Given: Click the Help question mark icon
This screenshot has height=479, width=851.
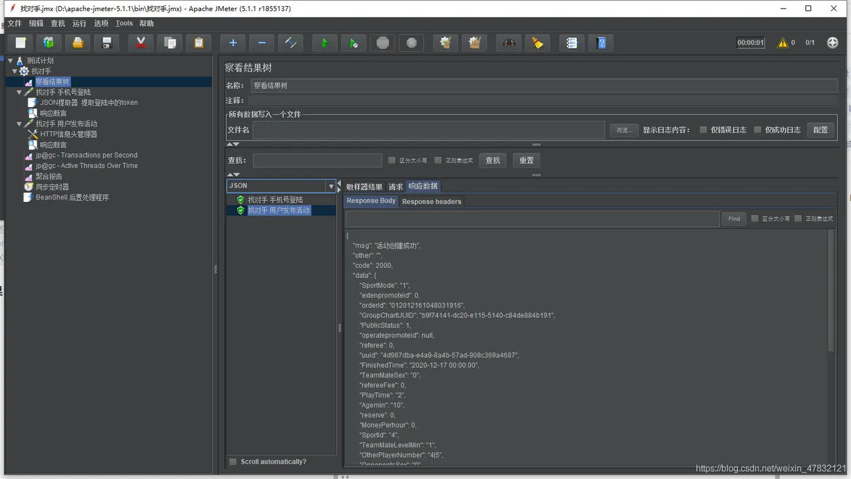Looking at the screenshot, I should pyautogui.click(x=601, y=43).
